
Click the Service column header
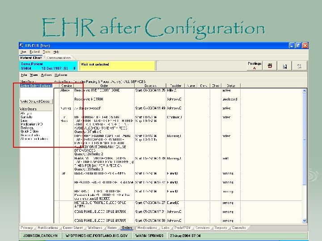67,86
